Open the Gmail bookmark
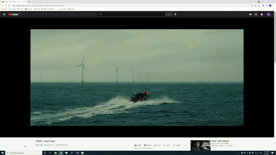The image size is (276, 155). click(20, 9)
